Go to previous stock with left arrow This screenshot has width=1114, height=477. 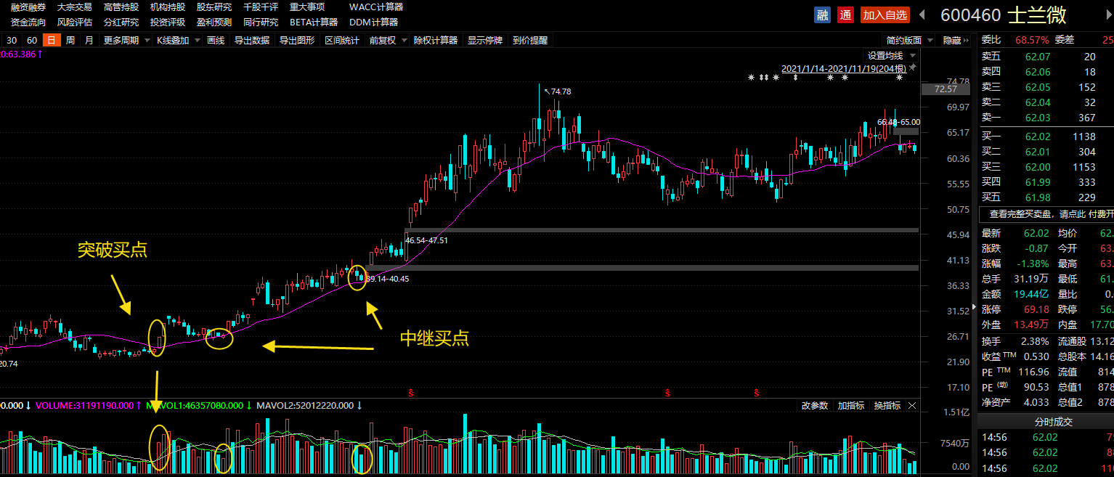[x=922, y=15]
